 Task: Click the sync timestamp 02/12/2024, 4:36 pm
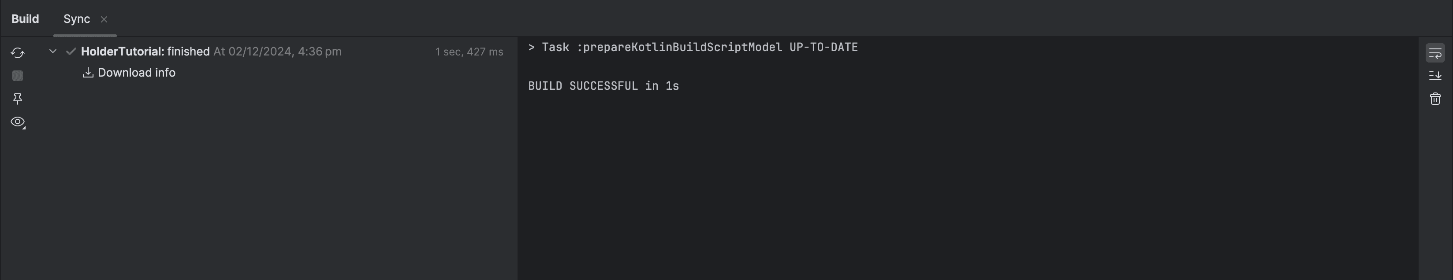(284, 51)
